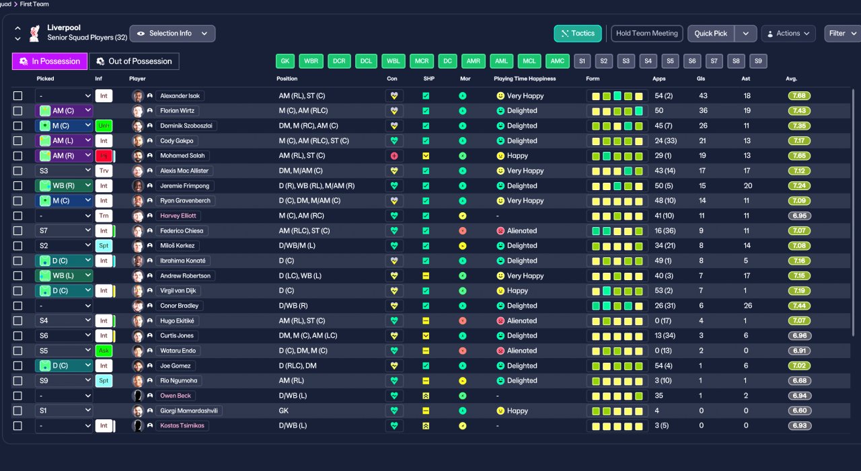Go to next squad with down arrow
The width and height of the screenshot is (861, 471).
coord(17,39)
